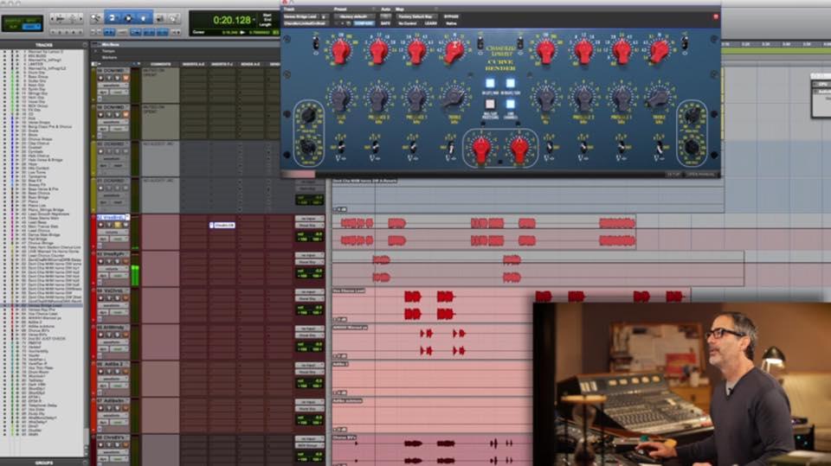Click the vol/pan readout of VrseBrdL track
This screenshot has width=831, height=466.
click(310, 237)
